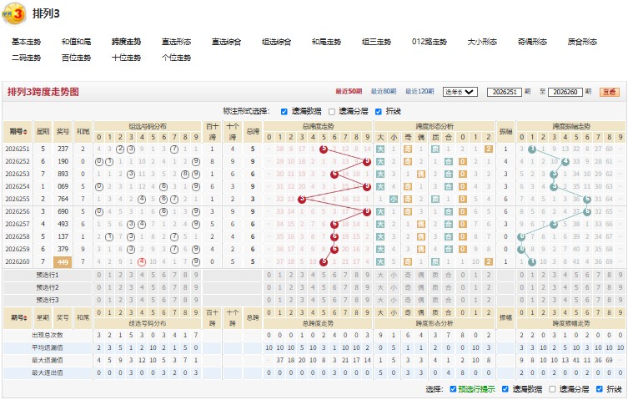Click the highlighted 449 prize number cell
Viewport: 628px width, 400px height.
(x=63, y=262)
